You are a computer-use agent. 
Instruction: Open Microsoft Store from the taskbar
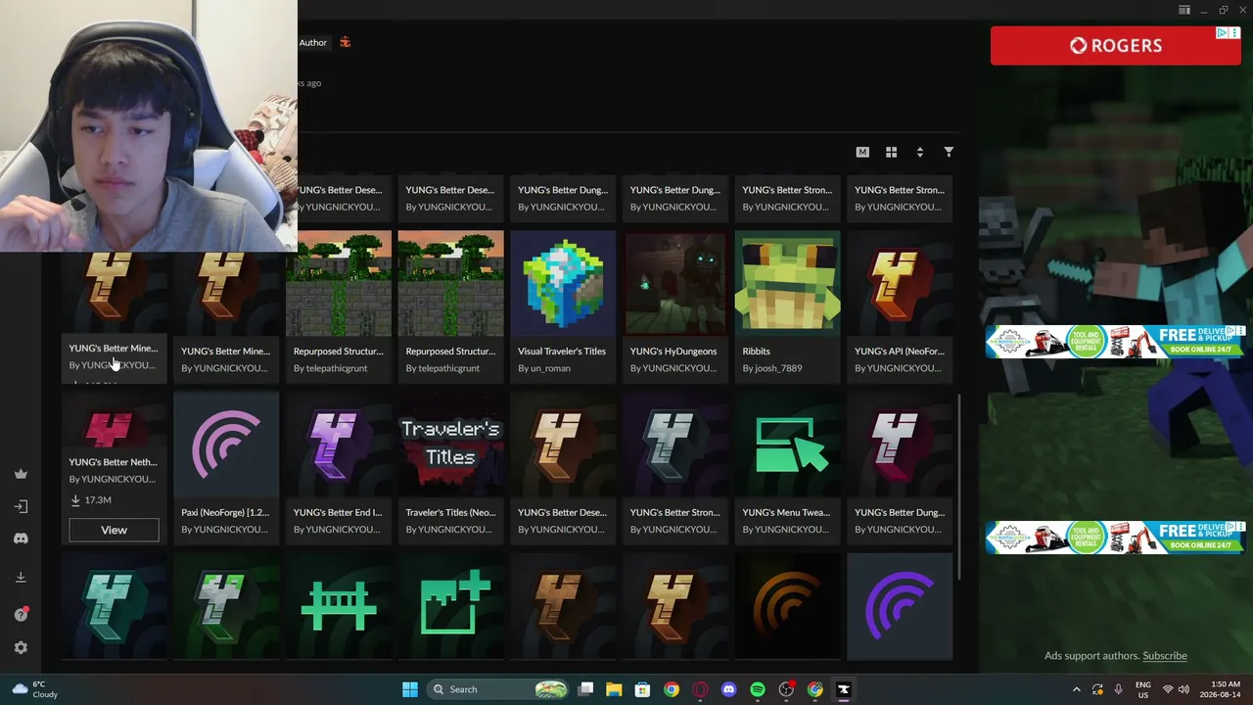pyautogui.click(x=642, y=689)
